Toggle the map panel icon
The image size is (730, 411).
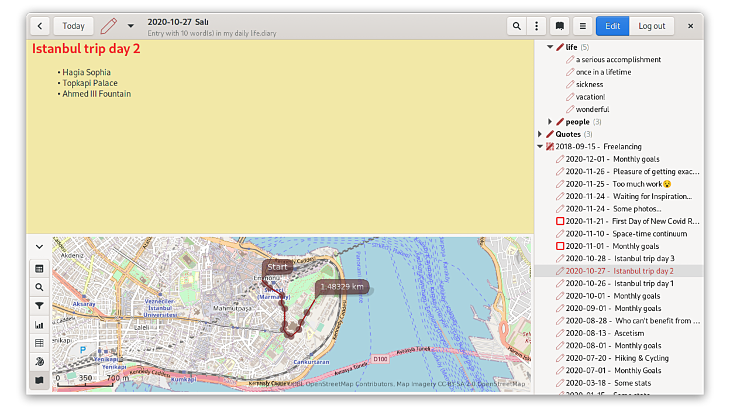tap(39, 381)
